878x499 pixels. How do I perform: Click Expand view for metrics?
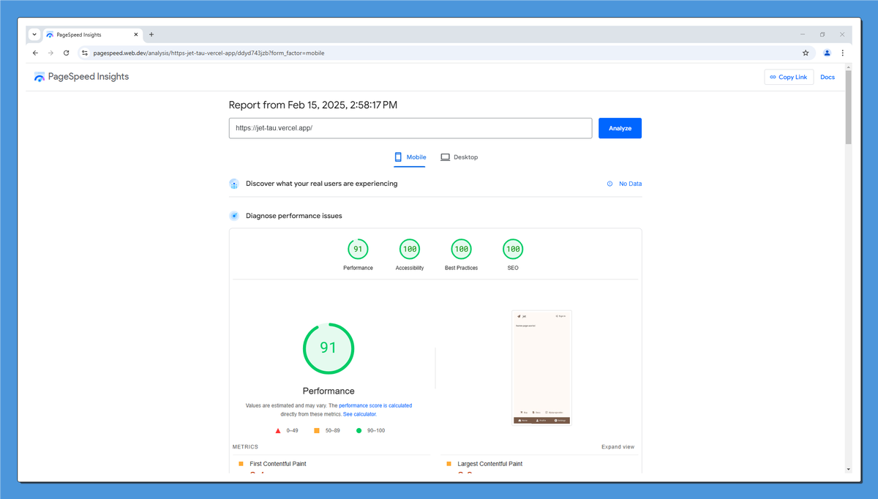click(618, 447)
